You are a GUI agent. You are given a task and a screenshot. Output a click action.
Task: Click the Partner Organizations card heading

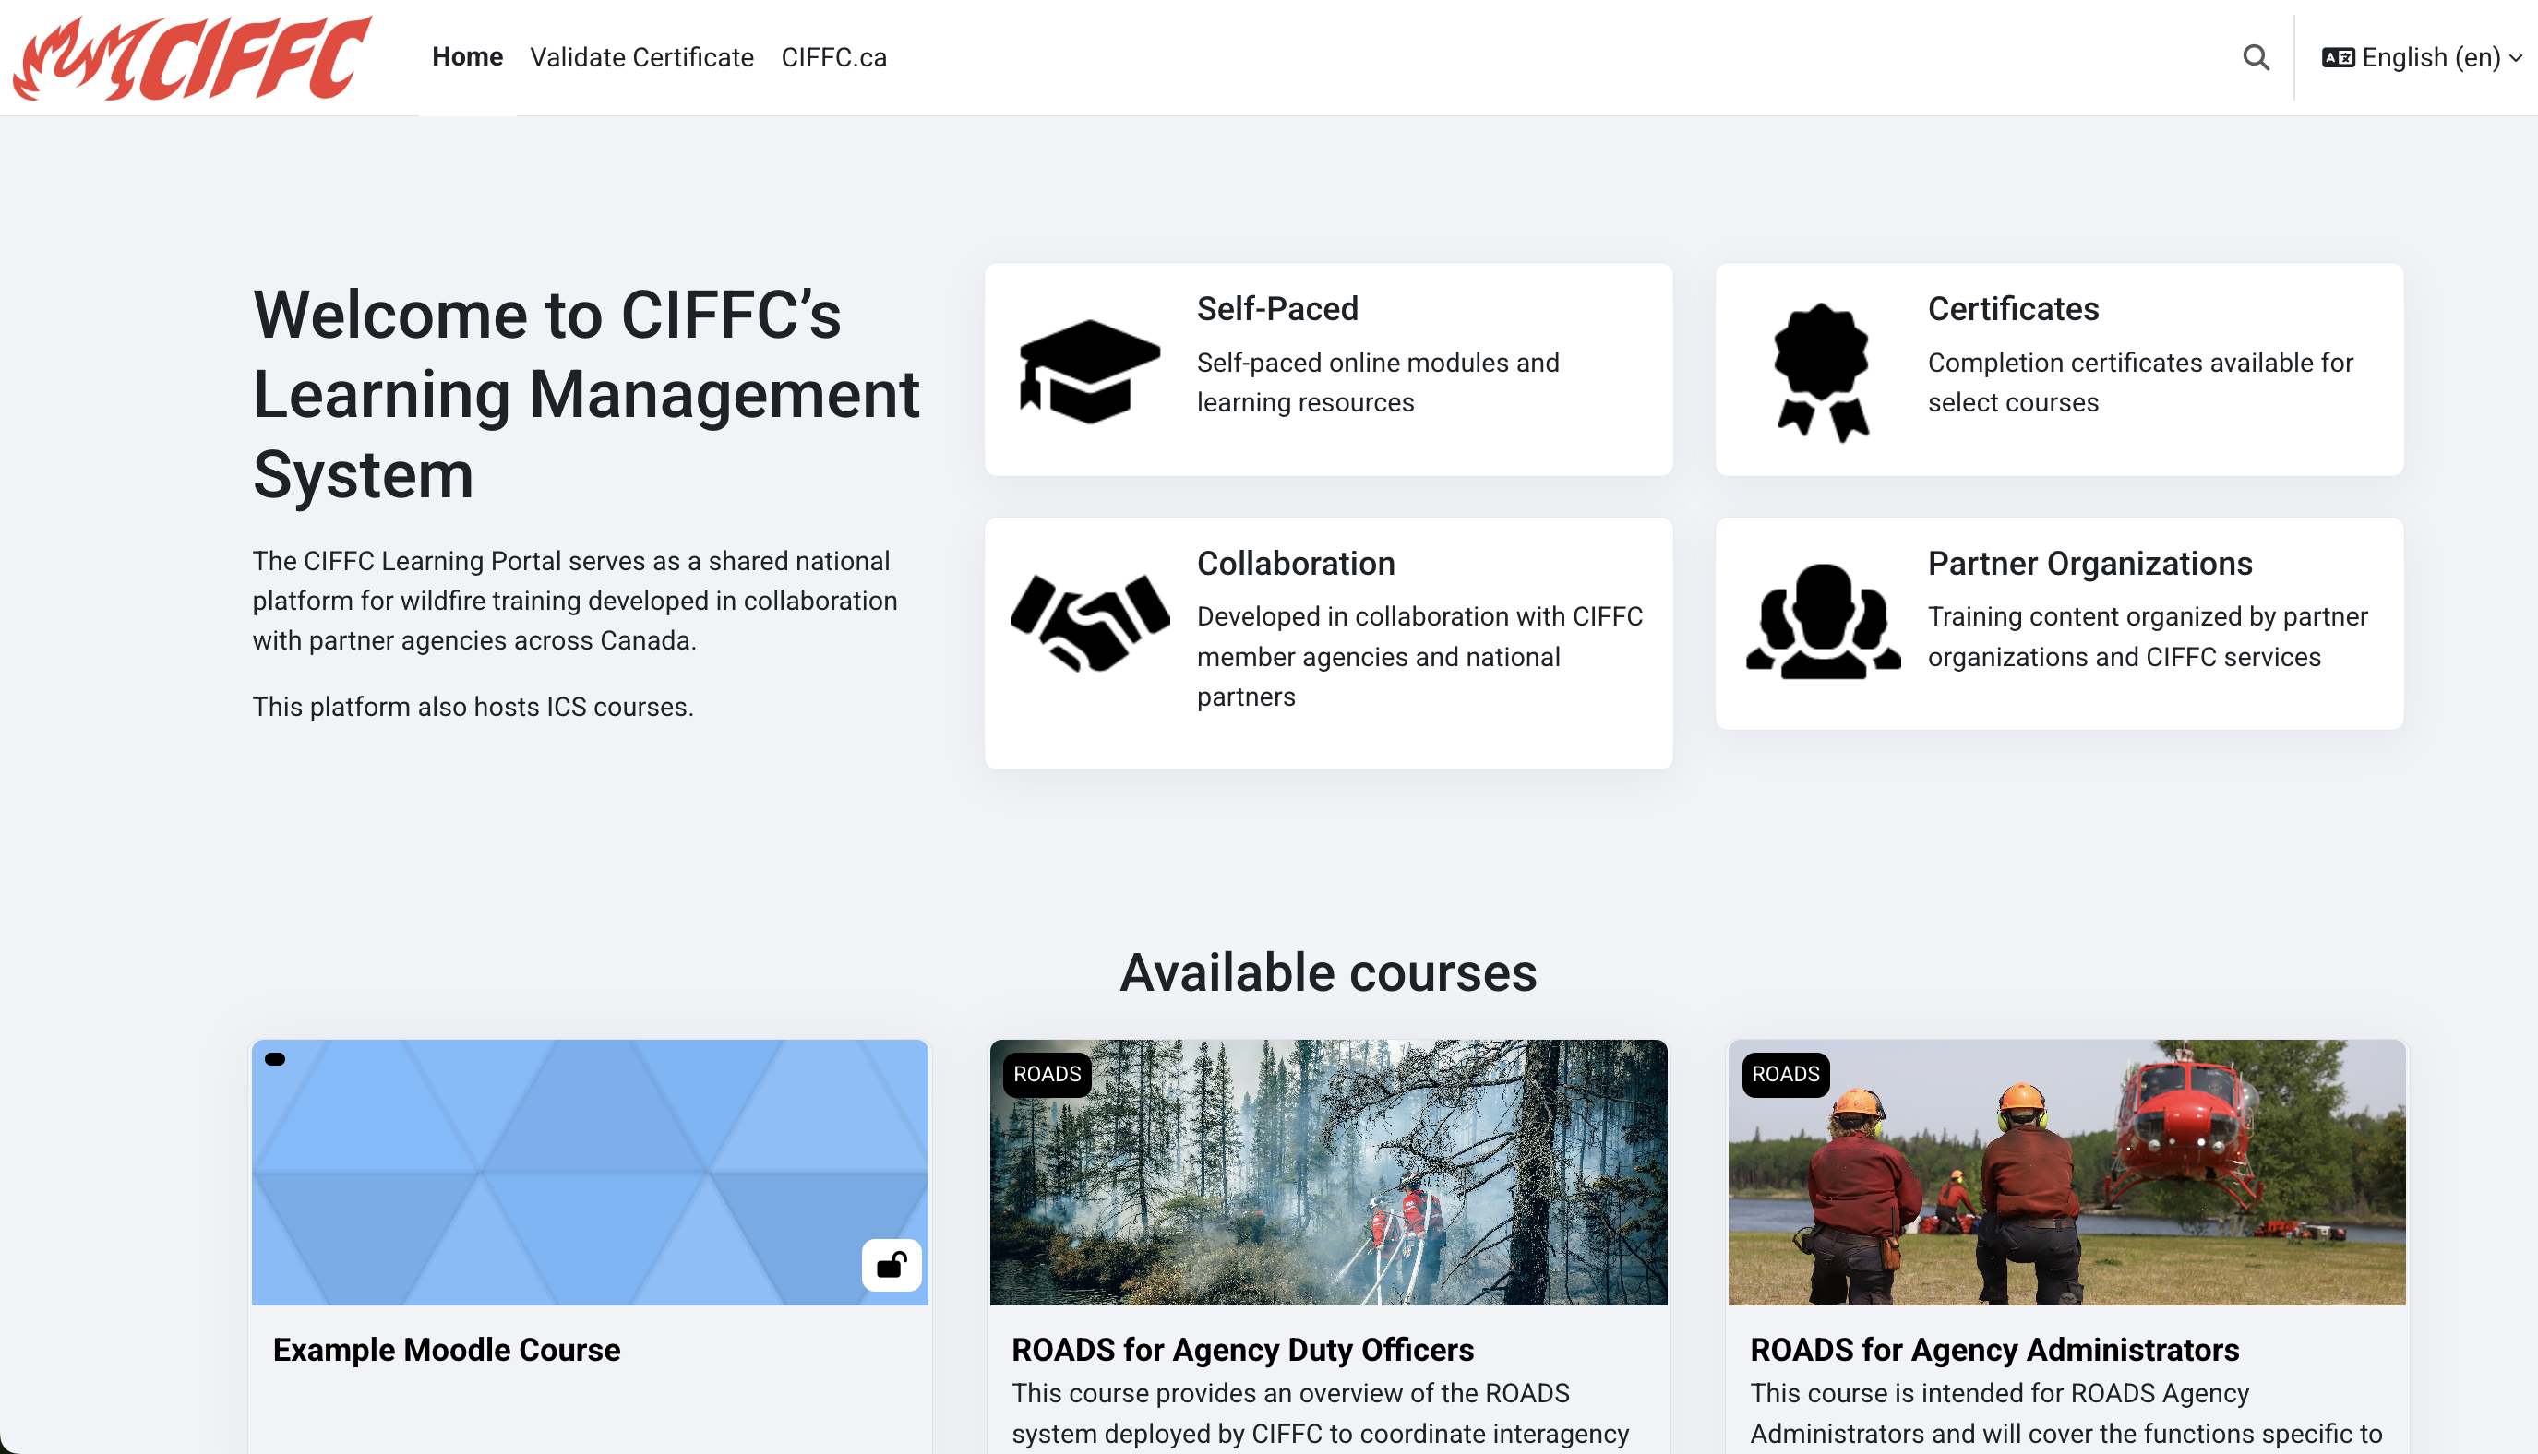pos(2089,563)
